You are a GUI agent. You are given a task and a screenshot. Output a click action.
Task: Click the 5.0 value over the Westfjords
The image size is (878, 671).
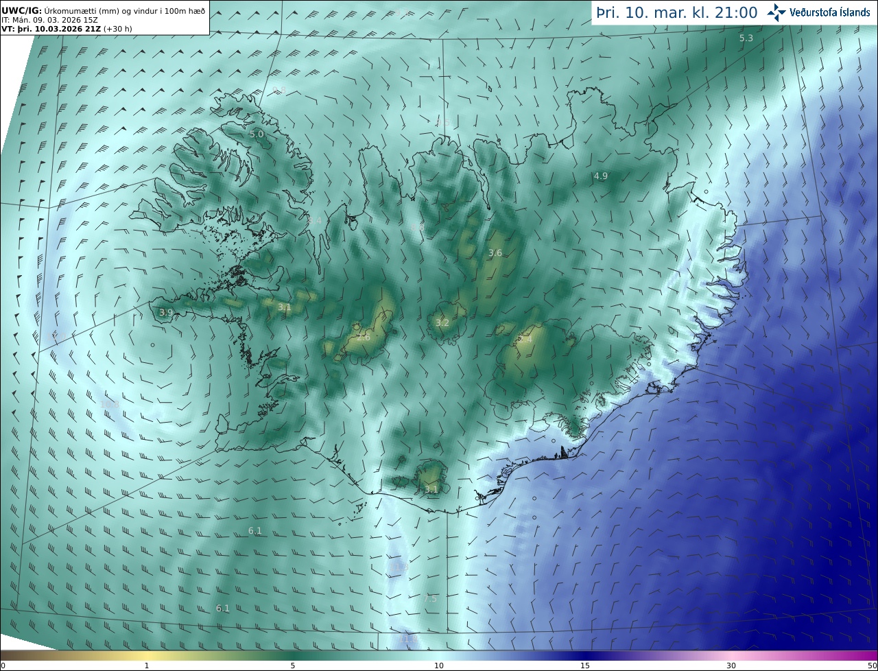point(257,134)
